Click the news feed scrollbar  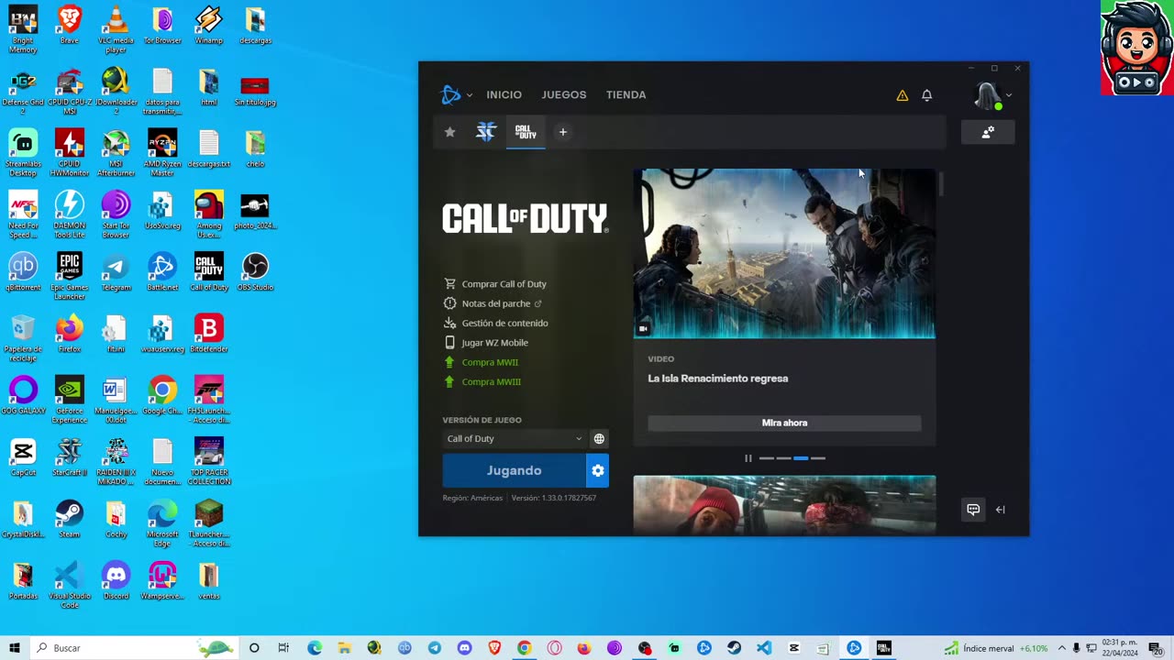940,183
